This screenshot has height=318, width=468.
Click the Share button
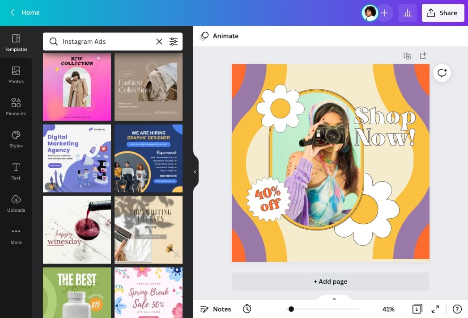point(442,13)
